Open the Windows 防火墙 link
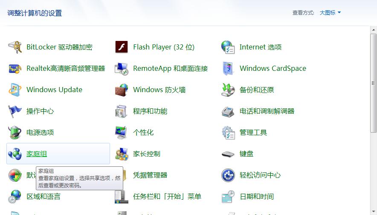 (x=159, y=90)
